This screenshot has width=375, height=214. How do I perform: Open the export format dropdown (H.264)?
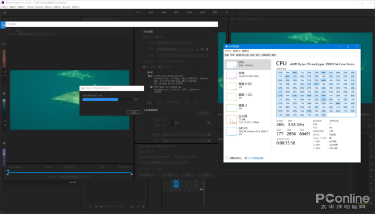[x=174, y=43]
